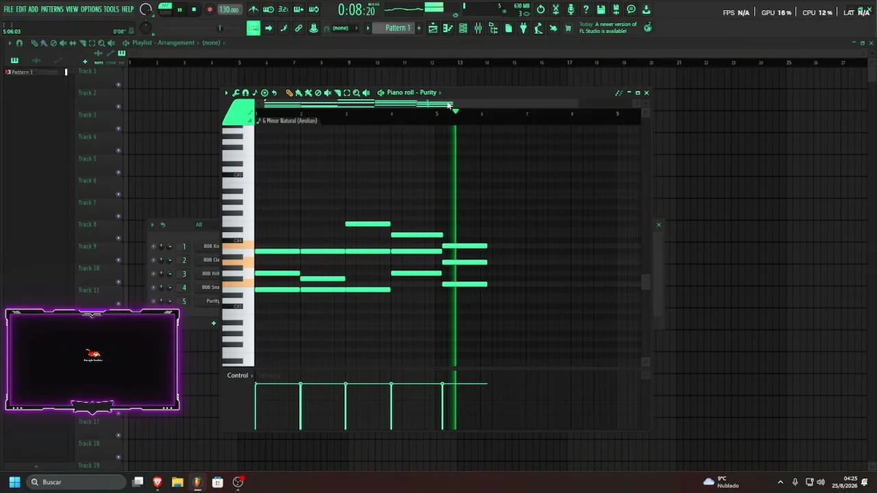
Task: Click the chat bubble icon
Action: [x=631, y=10]
